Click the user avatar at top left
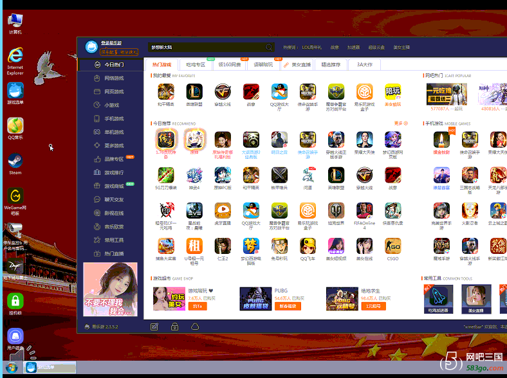507x378 pixels. click(x=91, y=47)
